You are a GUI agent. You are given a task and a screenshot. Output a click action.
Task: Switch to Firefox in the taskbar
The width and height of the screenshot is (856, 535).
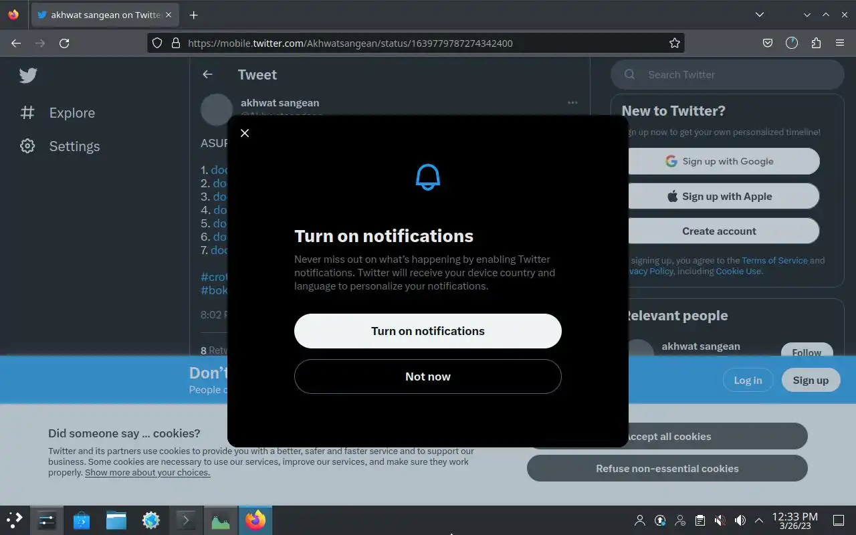255,520
